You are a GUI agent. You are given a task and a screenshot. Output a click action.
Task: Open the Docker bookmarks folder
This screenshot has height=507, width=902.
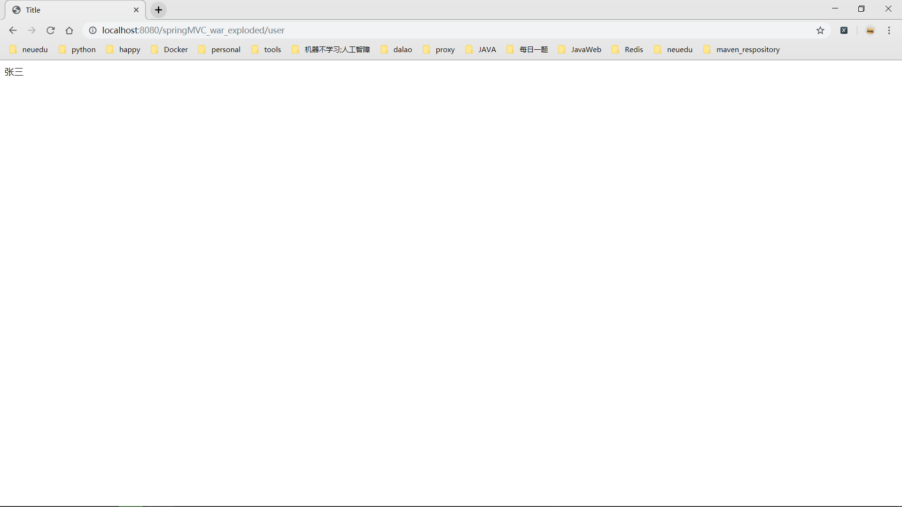point(170,50)
